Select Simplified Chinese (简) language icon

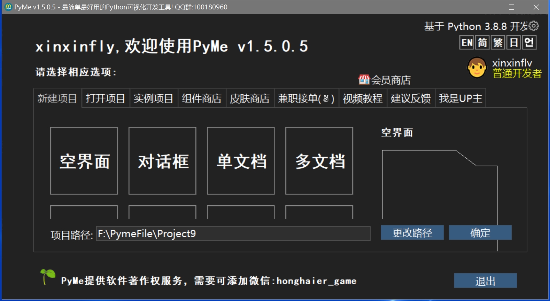click(482, 43)
